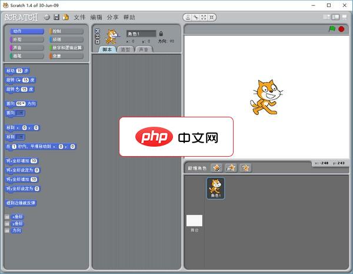Select the 画笔 block category
Viewport: 353px width, 274px height.
pos(27,56)
